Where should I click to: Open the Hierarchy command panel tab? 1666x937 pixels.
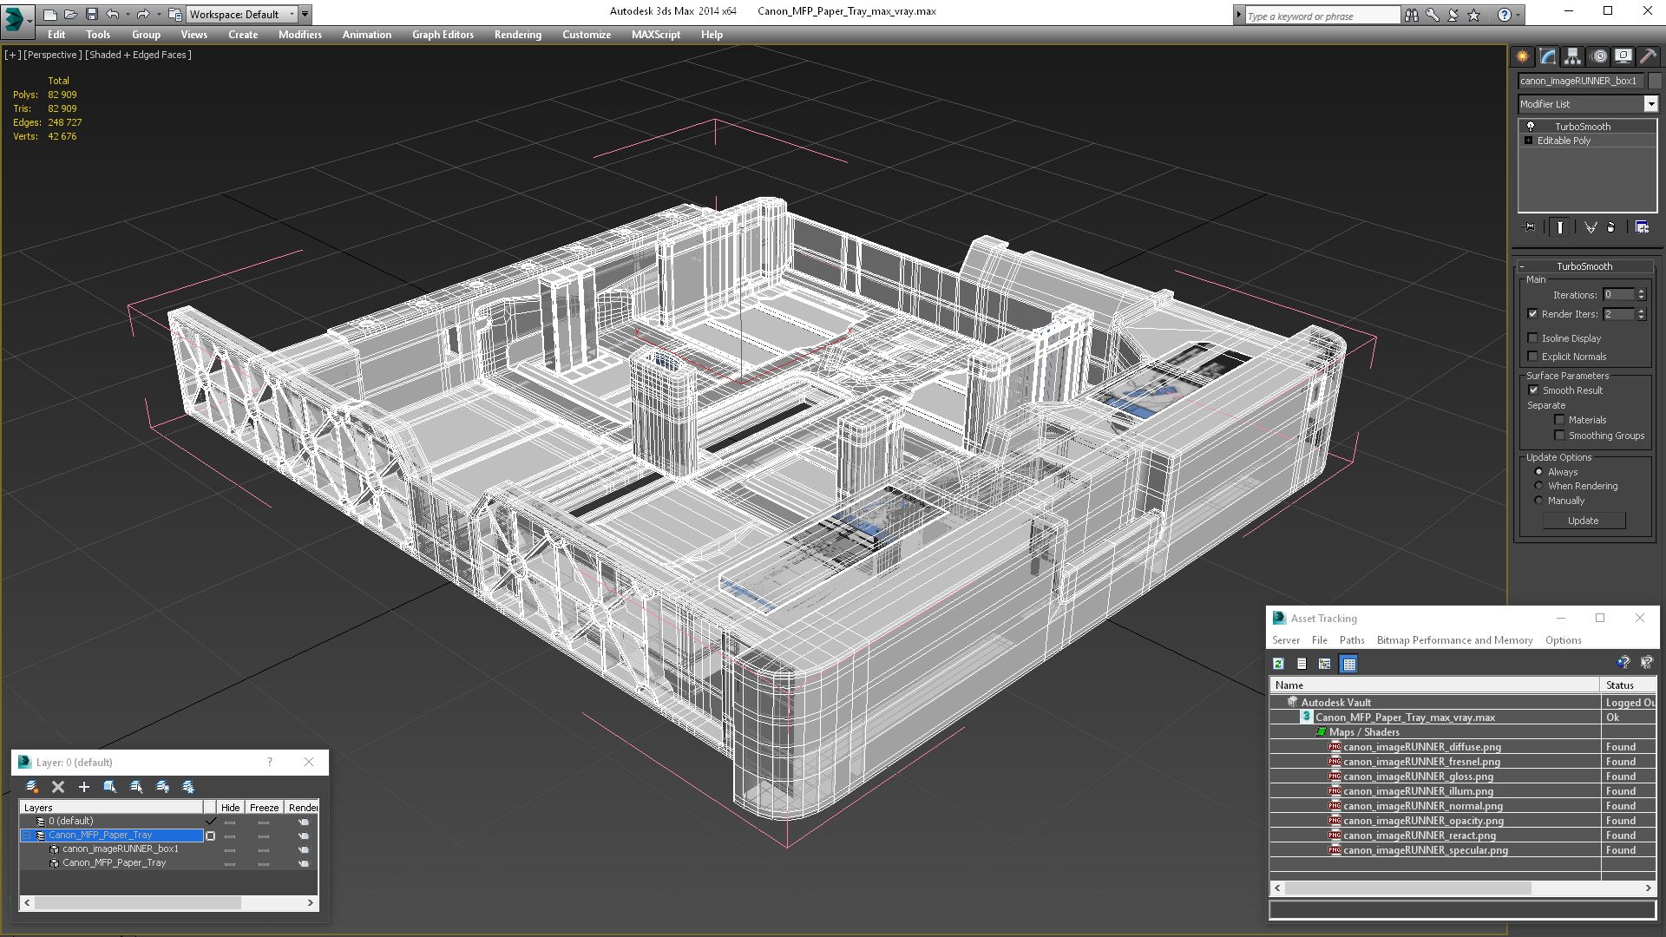[x=1572, y=56]
